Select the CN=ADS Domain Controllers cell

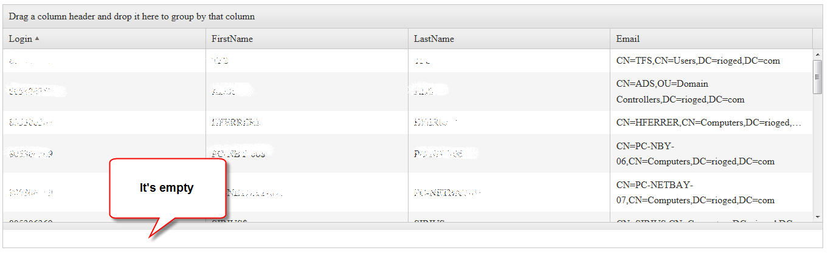point(680,92)
